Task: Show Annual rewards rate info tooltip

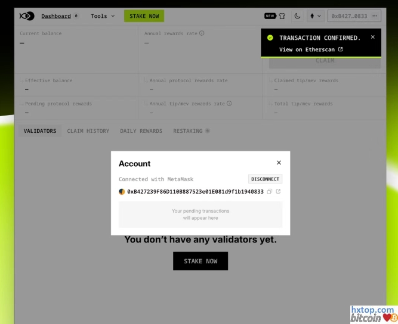Action: pyautogui.click(x=202, y=33)
